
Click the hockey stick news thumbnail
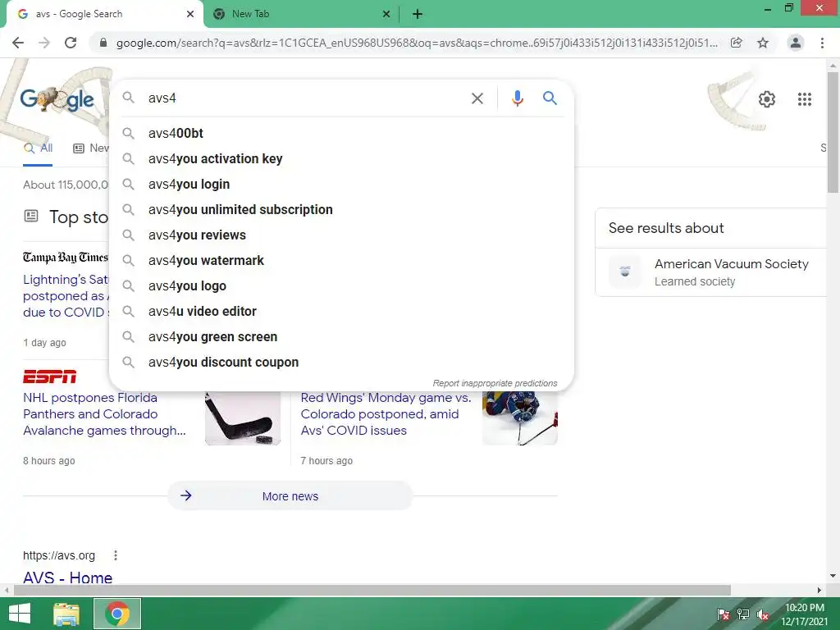(x=243, y=418)
